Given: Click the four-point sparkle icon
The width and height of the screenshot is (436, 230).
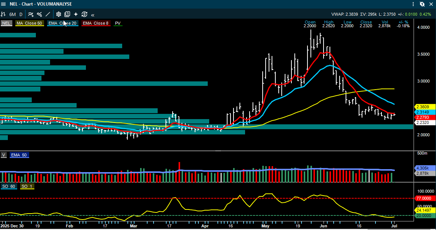Looking at the screenshot, I should coord(75,15).
